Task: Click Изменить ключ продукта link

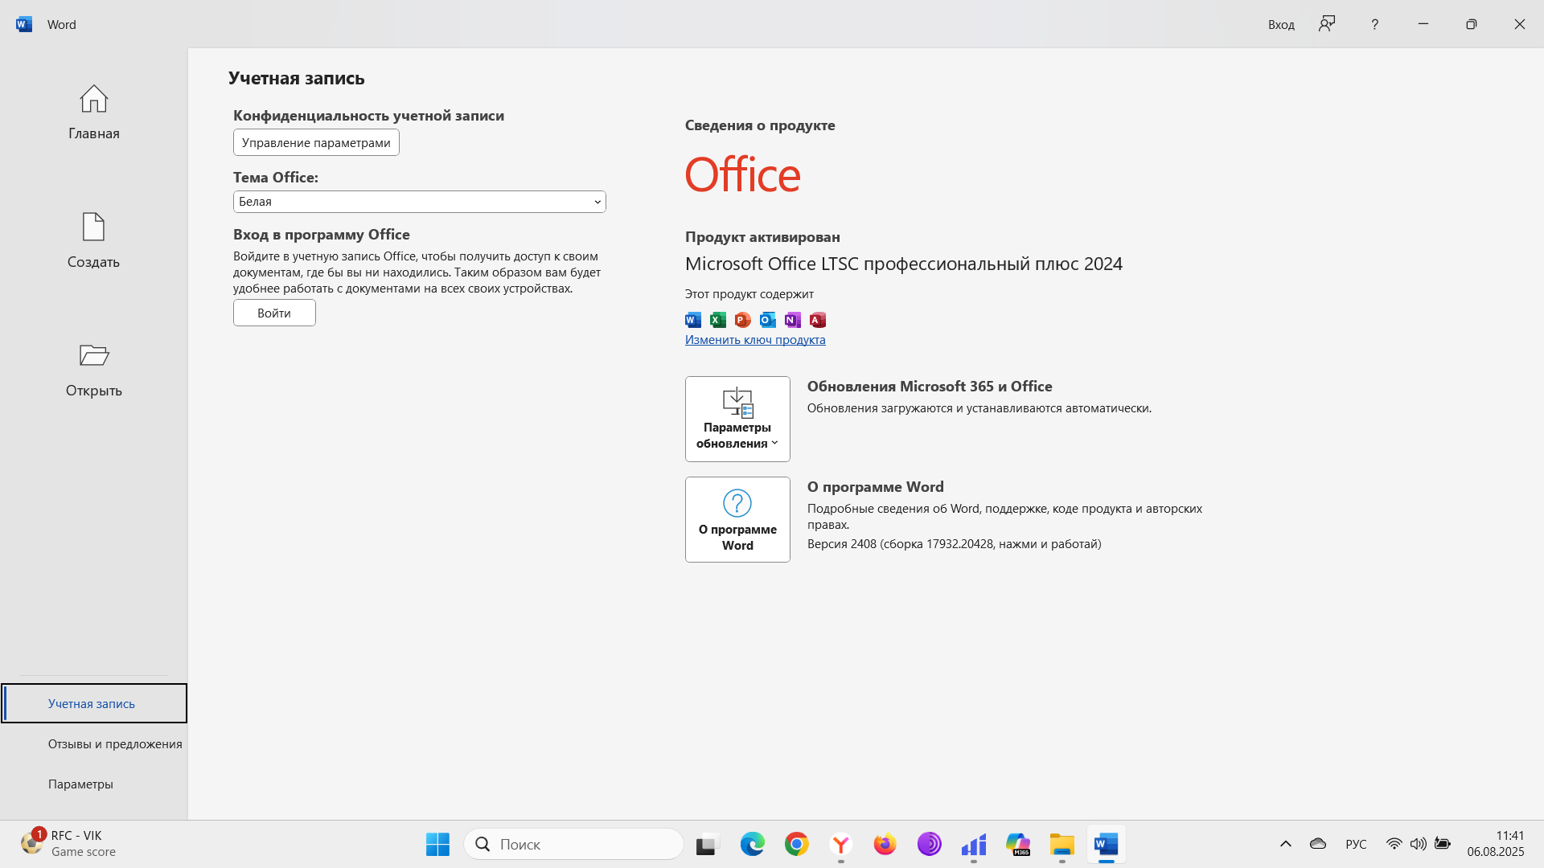Action: coord(755,340)
